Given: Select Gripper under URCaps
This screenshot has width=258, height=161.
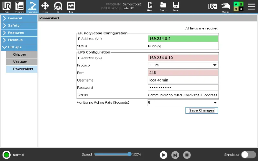Looking at the screenshot, I should tap(22, 54).
